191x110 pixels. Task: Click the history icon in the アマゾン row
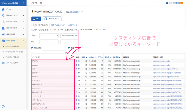[x=79, y=61]
